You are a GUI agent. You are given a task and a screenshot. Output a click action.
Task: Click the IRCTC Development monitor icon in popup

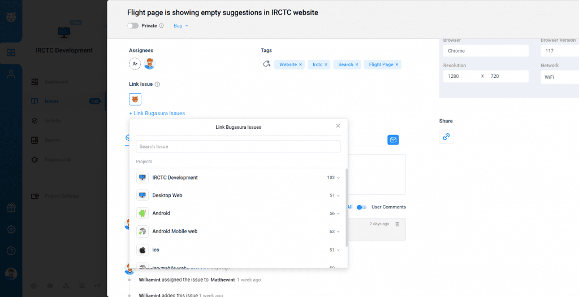(142, 177)
